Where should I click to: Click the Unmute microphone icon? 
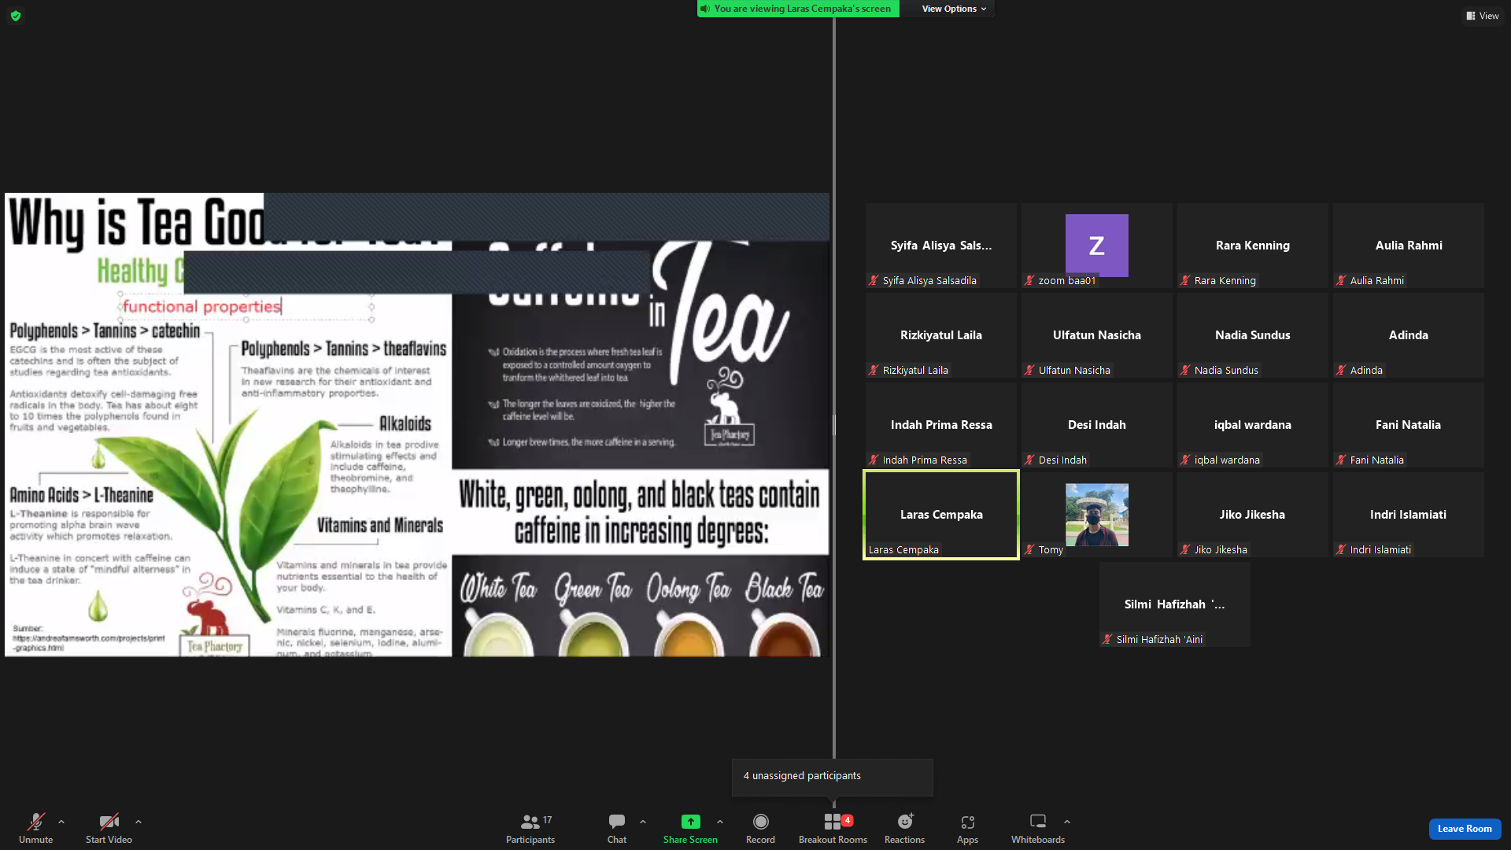pos(35,822)
